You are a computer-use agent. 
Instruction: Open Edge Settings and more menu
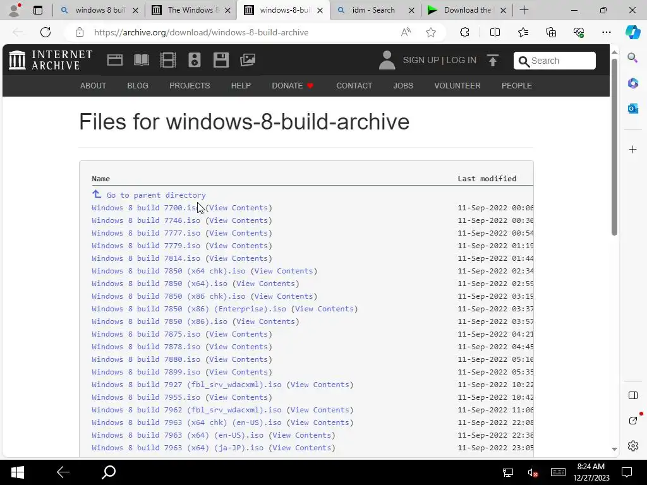pos(607,32)
